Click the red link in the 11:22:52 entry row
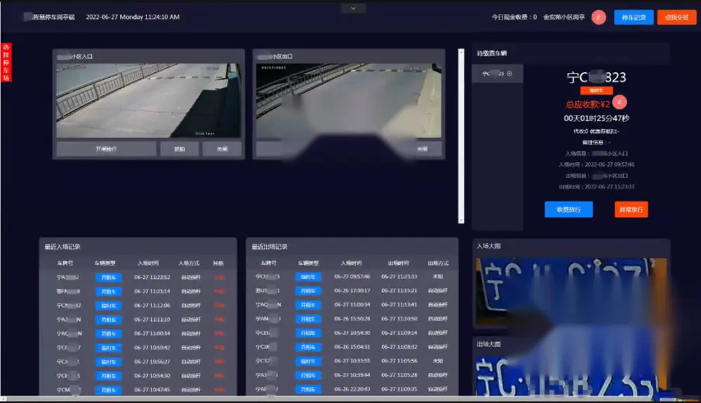Viewport: 701px width, 403px height. [x=219, y=278]
